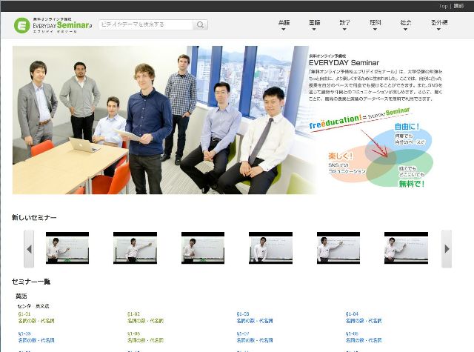Click the 英語 category heading in seminar list
The image size is (474, 352).
point(21,296)
